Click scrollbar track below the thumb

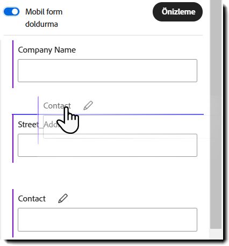[216, 233]
